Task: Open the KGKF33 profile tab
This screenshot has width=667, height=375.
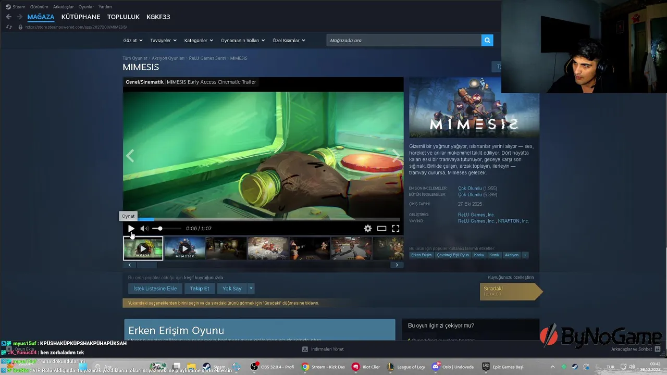Action: [x=158, y=17]
